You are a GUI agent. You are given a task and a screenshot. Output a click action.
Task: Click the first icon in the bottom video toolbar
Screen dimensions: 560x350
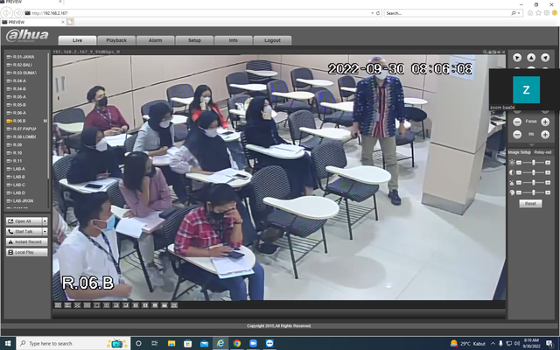tap(58, 305)
